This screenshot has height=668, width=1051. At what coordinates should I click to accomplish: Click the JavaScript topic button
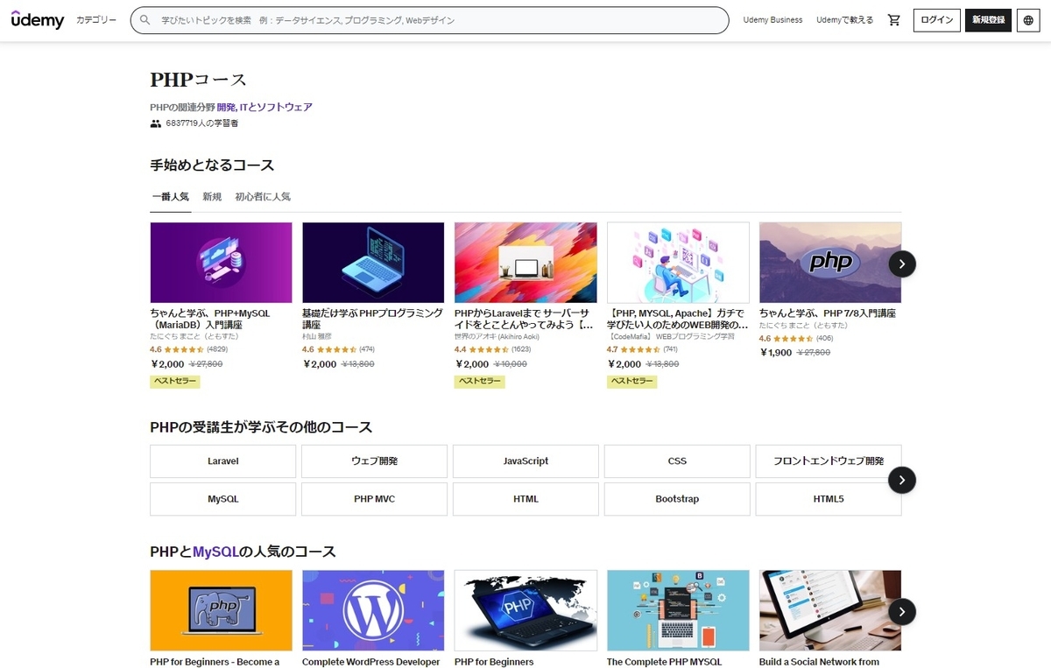click(525, 461)
